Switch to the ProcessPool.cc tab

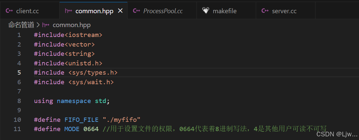pos(162,11)
